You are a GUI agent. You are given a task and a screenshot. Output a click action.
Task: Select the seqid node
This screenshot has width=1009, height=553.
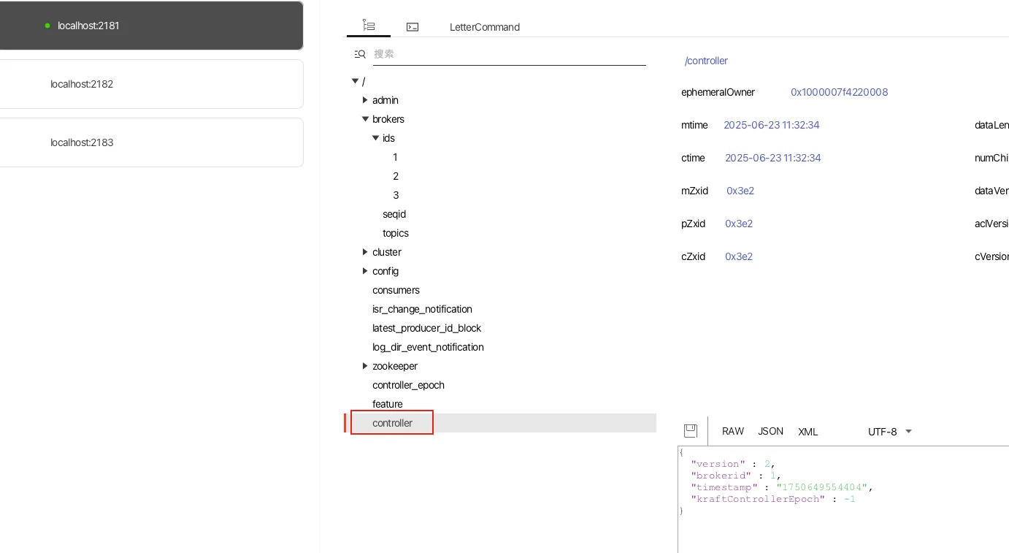[x=394, y=214]
